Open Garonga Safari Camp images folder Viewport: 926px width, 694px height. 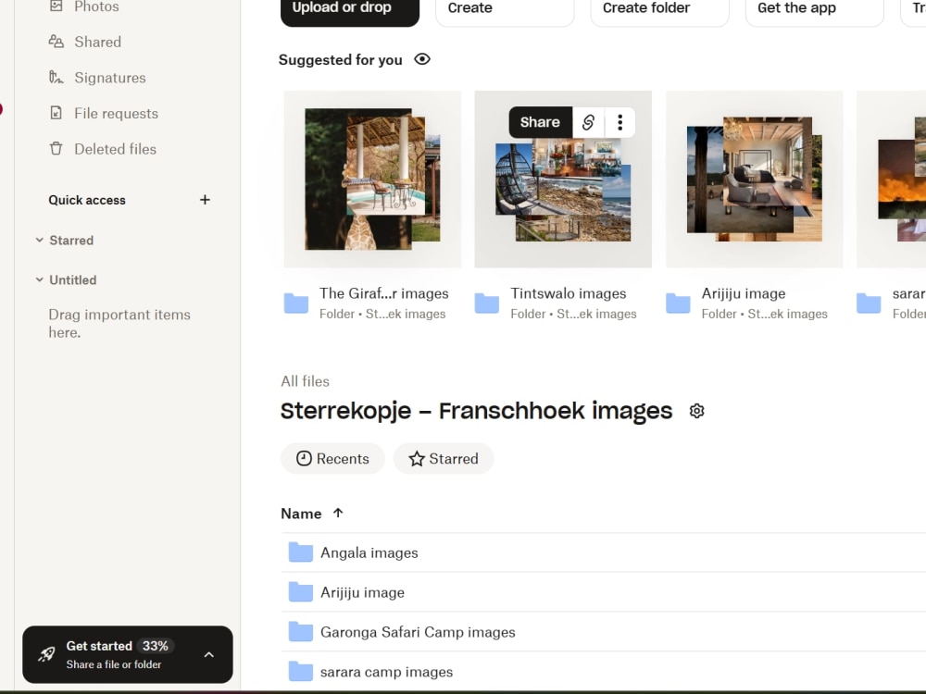pyautogui.click(x=604, y=632)
